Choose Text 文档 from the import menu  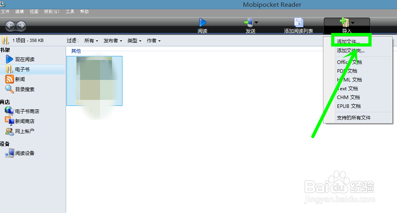[347, 89]
